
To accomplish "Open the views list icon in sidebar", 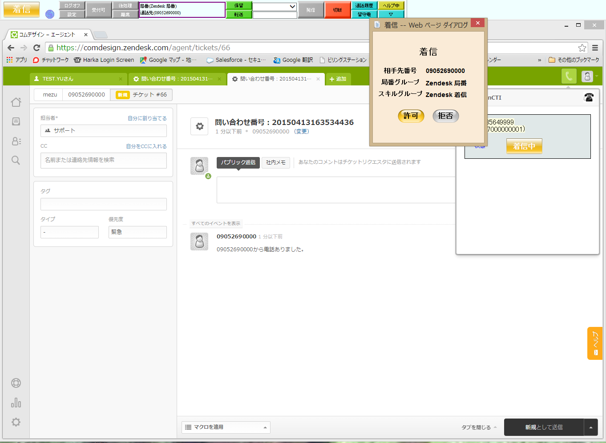I will tap(16, 121).
